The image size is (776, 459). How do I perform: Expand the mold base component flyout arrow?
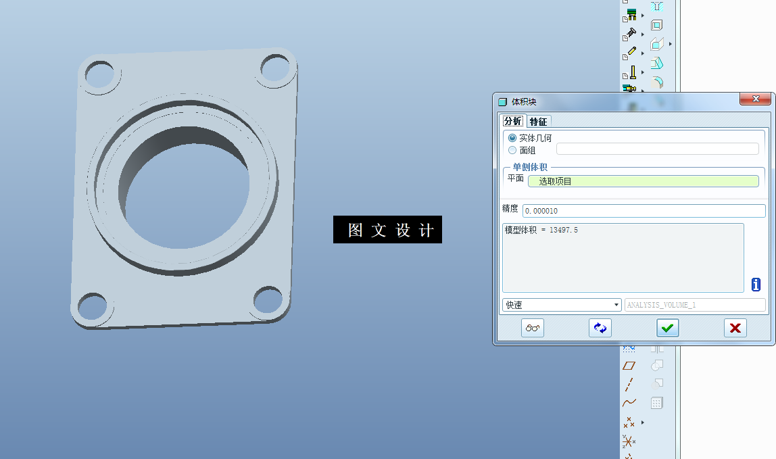click(x=642, y=16)
